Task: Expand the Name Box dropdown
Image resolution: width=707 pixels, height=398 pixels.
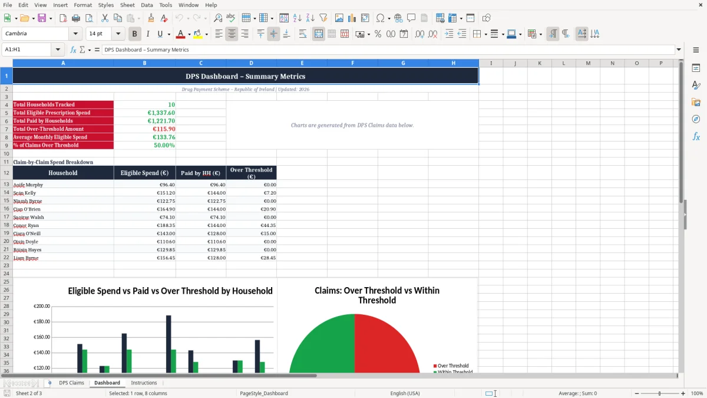Action: click(x=58, y=50)
